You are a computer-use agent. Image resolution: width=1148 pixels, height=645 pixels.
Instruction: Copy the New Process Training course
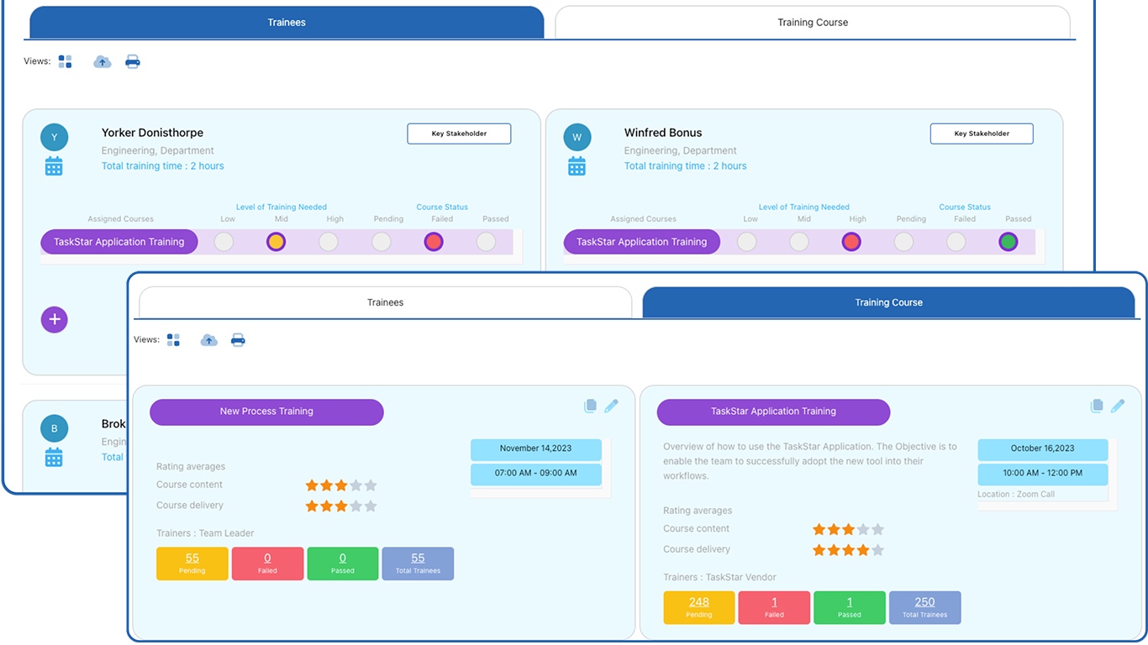click(x=591, y=406)
